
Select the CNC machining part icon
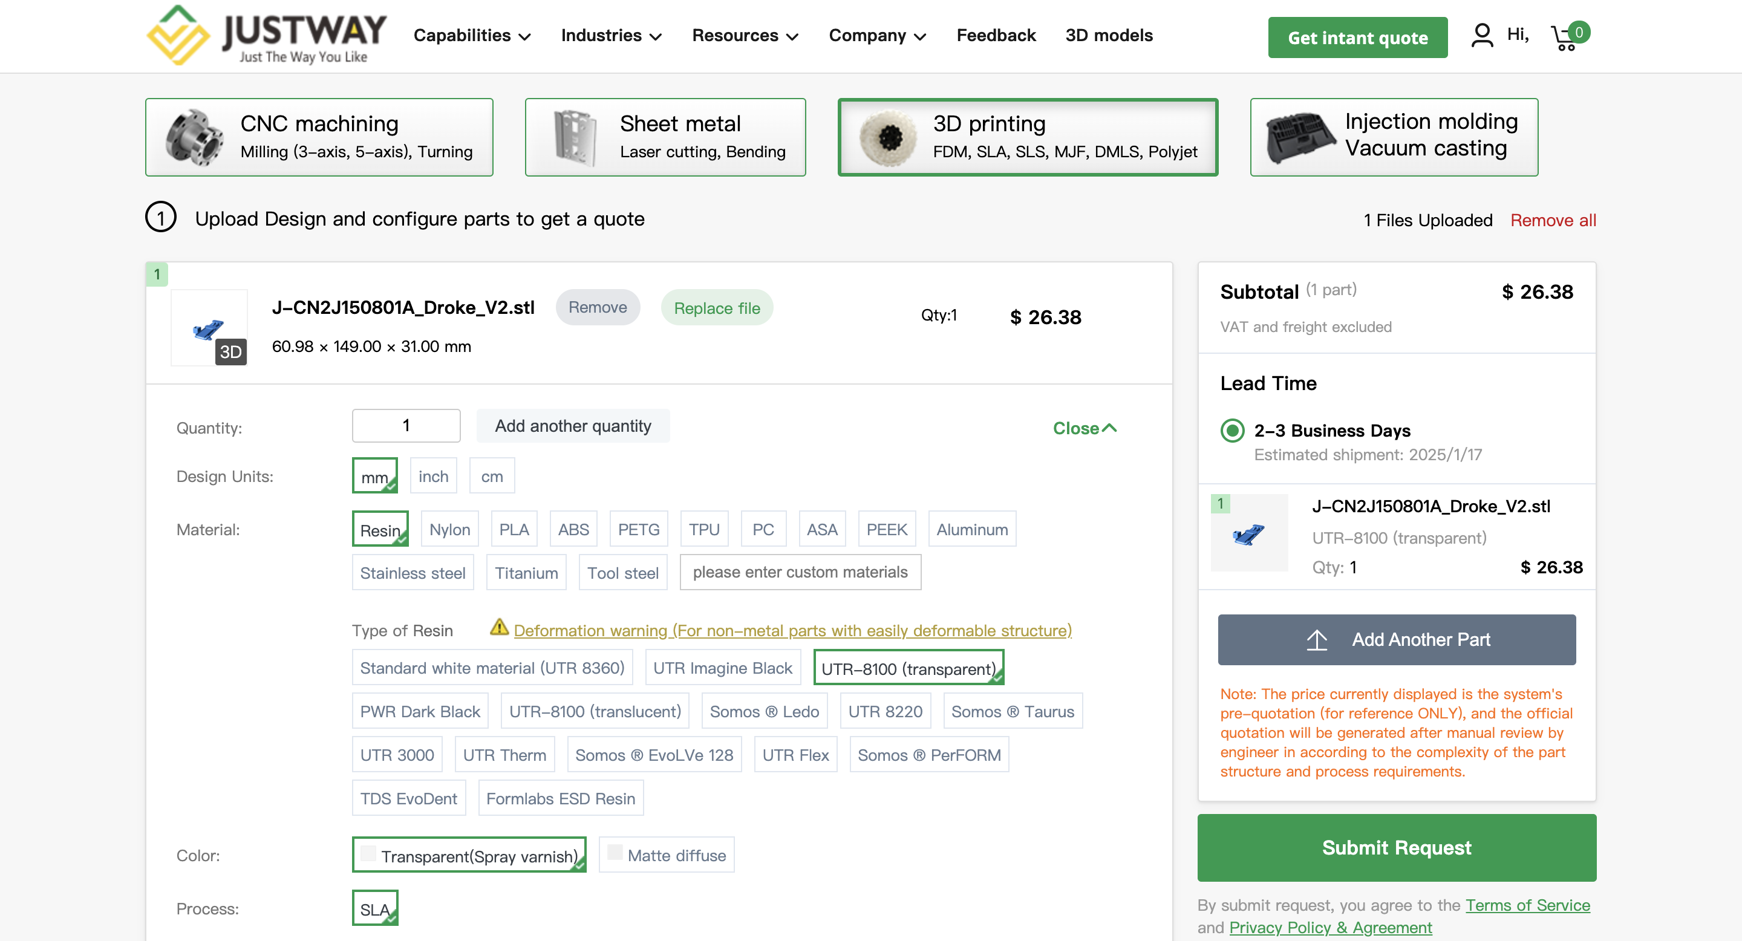(x=195, y=137)
